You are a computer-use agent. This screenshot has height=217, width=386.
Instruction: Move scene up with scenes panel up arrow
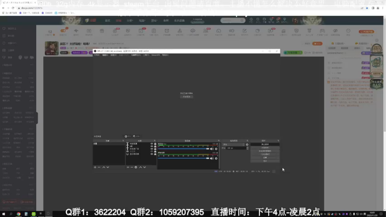[104, 167]
